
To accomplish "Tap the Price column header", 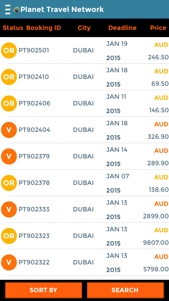I will pyautogui.click(x=158, y=28).
